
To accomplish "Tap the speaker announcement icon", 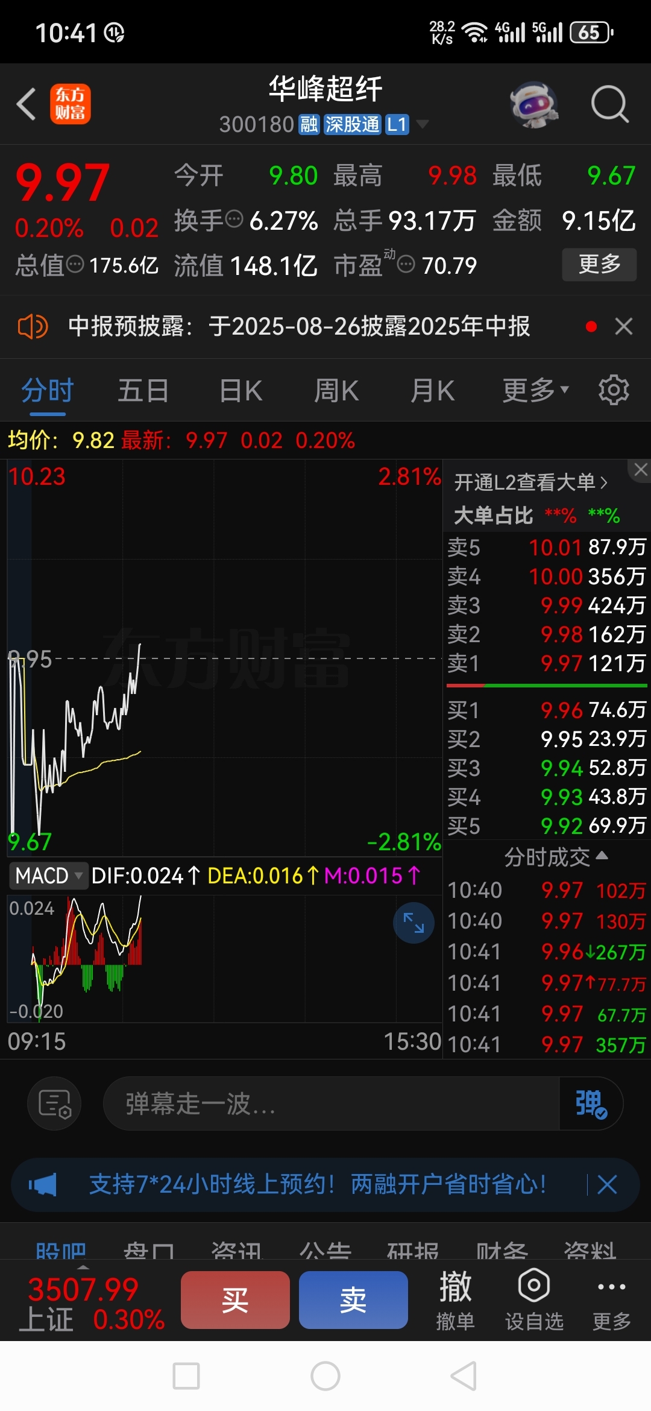I will 33,326.
